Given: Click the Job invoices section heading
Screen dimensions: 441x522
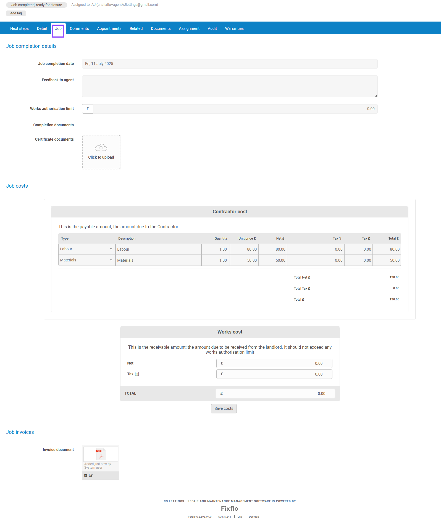Looking at the screenshot, I should 20,432.
